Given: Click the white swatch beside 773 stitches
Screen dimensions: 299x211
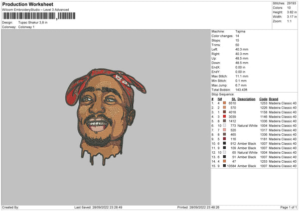Looking at the screenshot, I should click(x=224, y=125).
